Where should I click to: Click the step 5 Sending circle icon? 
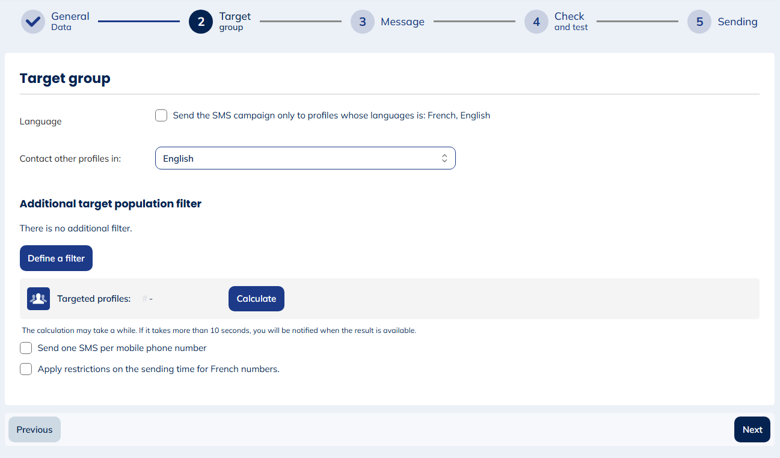pos(699,22)
